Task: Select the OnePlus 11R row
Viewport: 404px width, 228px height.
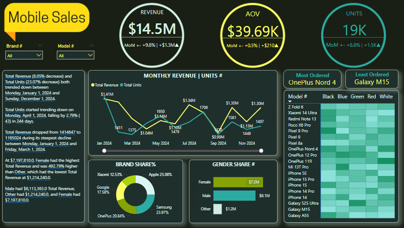Action: point(341,161)
